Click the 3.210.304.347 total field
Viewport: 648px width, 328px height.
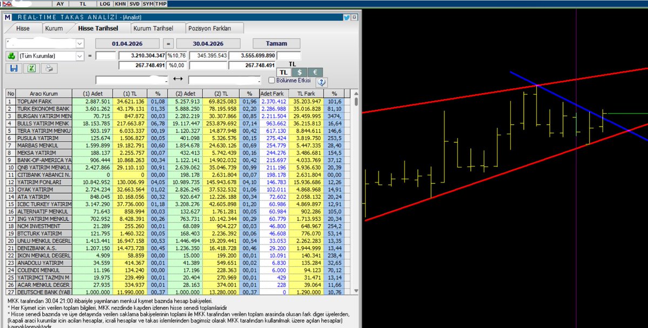coord(141,55)
